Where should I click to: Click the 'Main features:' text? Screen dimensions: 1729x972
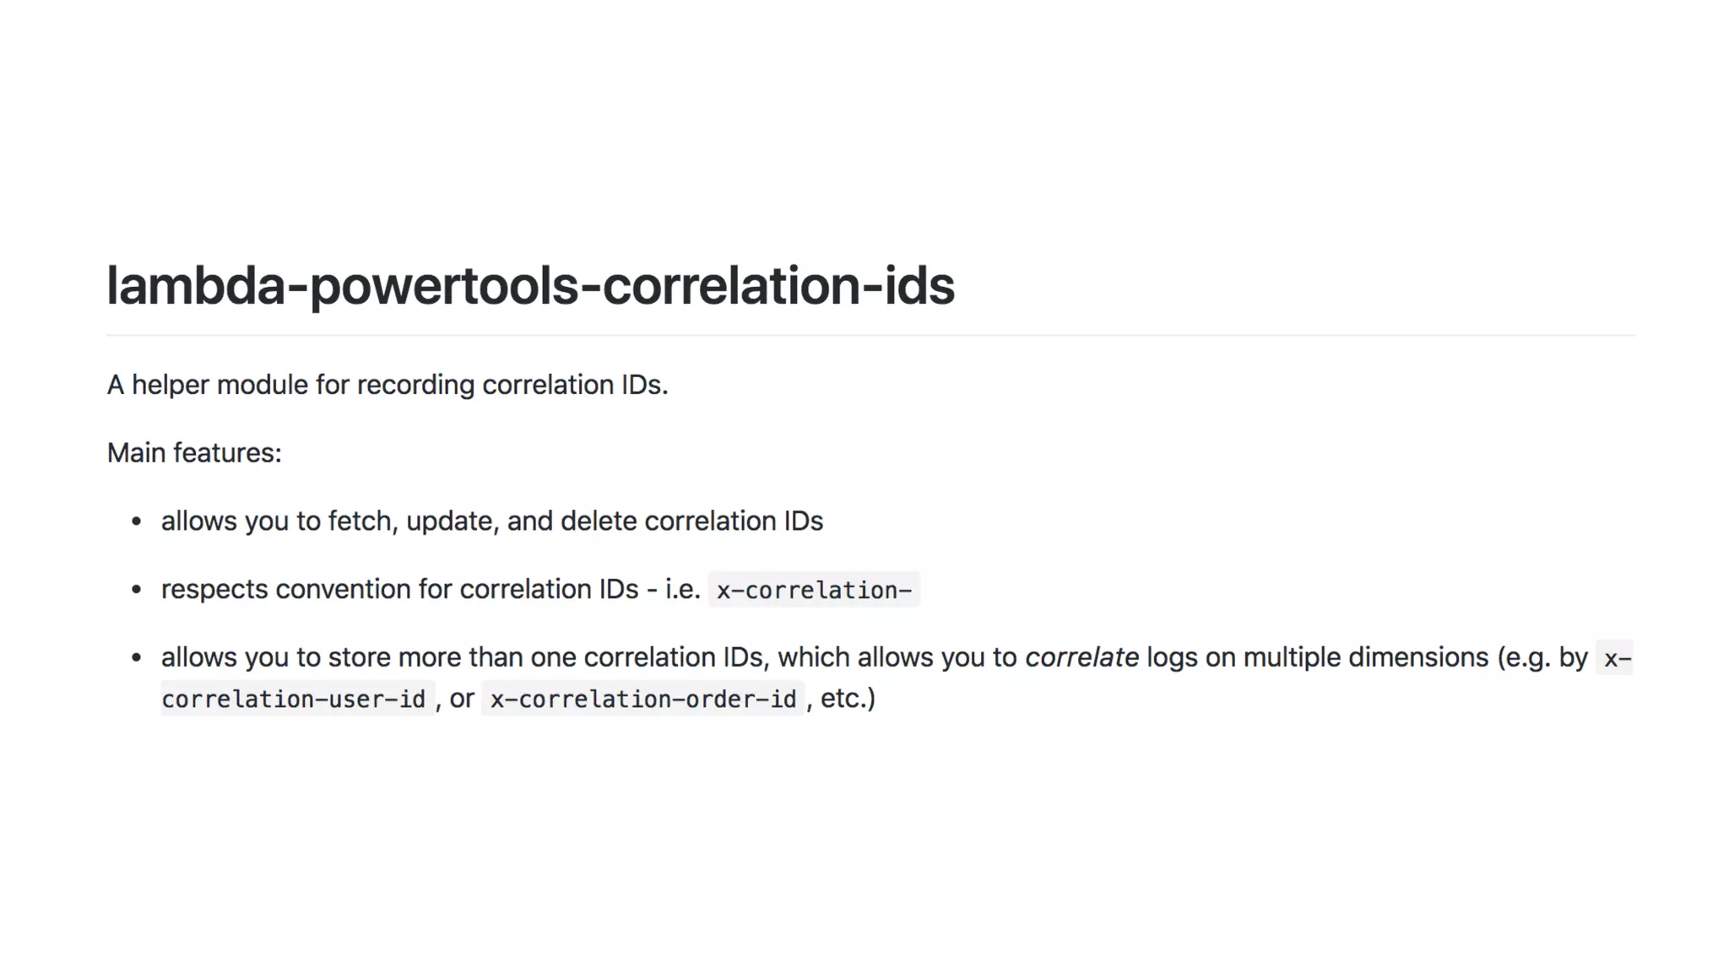(194, 453)
